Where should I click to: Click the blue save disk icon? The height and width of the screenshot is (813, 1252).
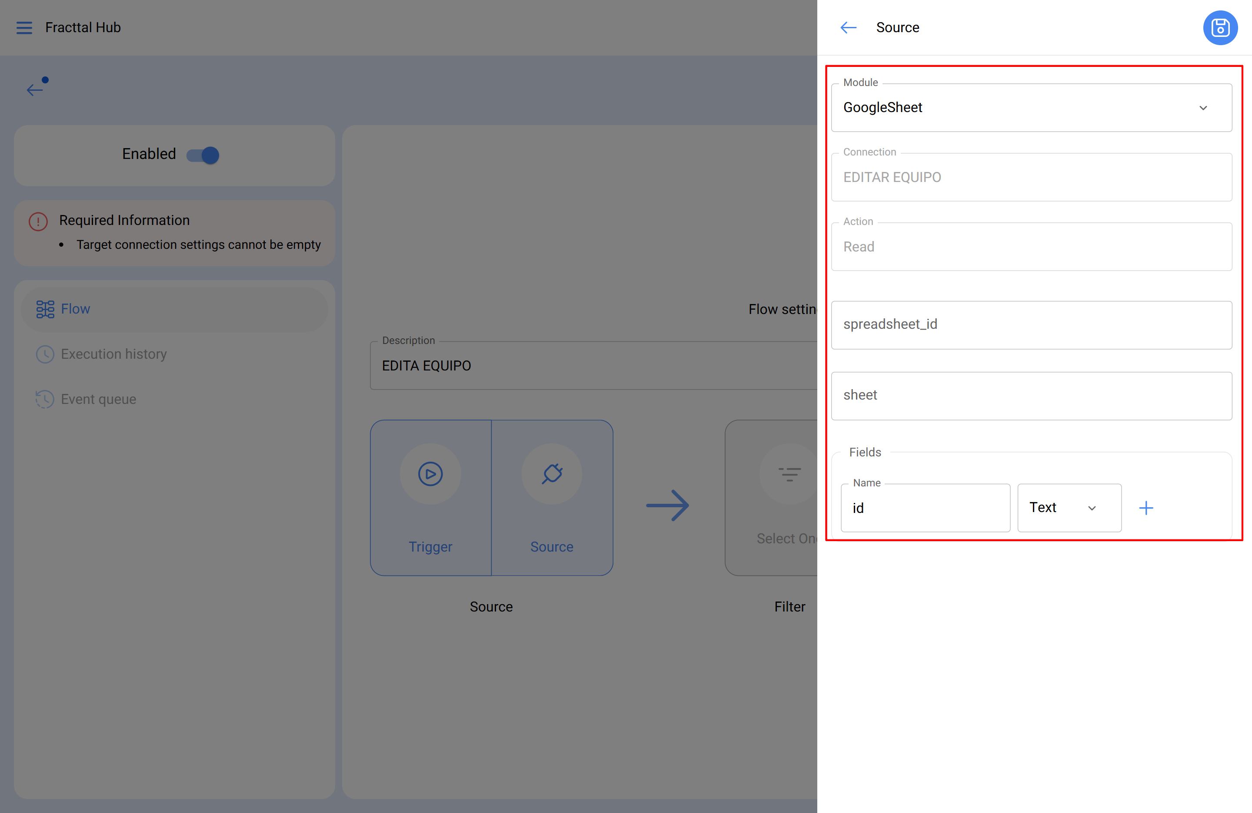pos(1219,27)
